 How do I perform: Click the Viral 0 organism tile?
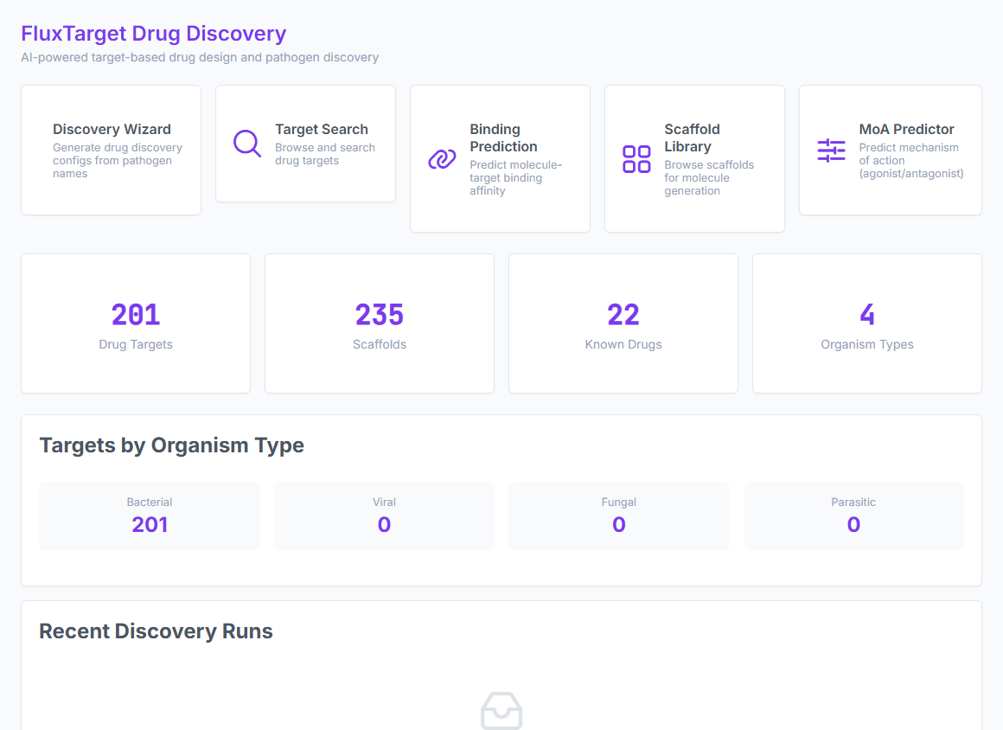tap(384, 516)
